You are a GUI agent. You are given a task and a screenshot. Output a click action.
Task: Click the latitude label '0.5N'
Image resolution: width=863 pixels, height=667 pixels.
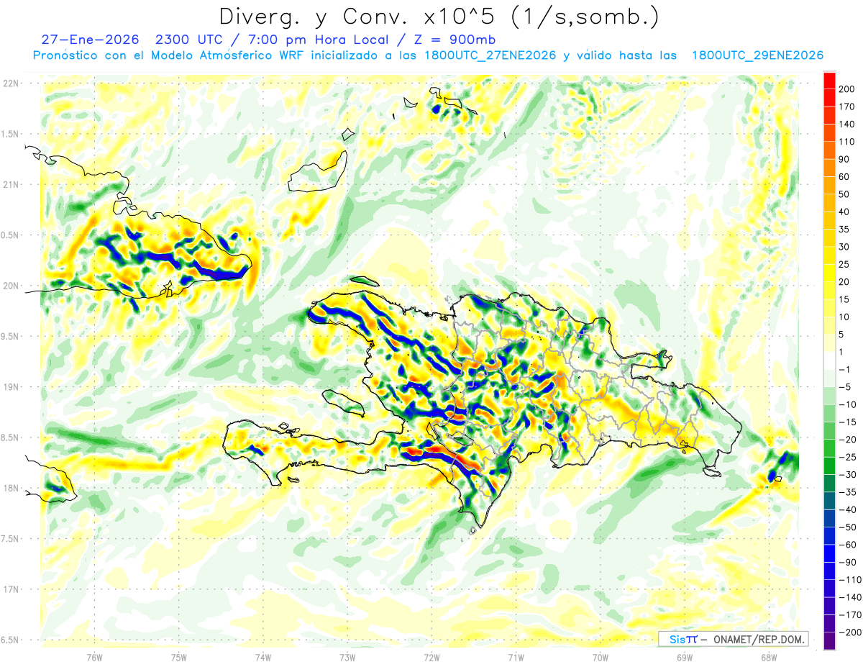pos(9,235)
